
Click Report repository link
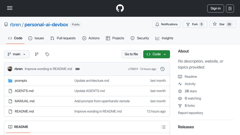pyautogui.click(x=190, y=113)
